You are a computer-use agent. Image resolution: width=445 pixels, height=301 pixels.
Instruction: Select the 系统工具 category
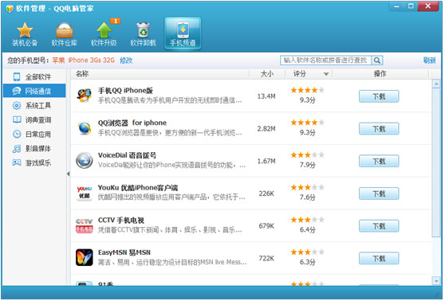[x=34, y=105]
